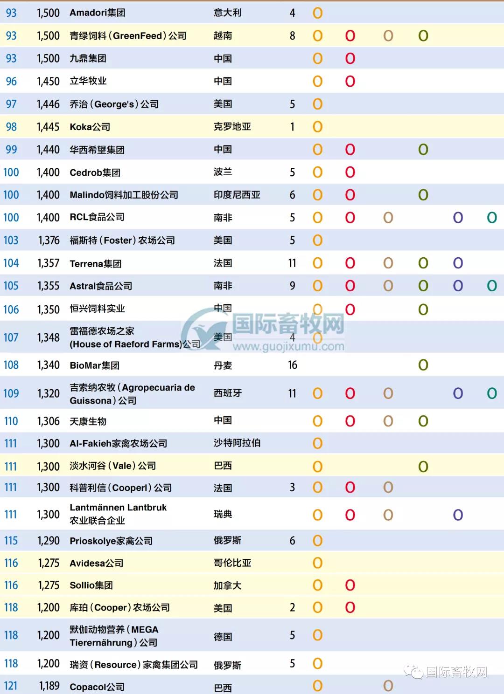Select Prioskolye家禽公司 entry
The height and width of the screenshot is (694, 504).
click(x=112, y=541)
